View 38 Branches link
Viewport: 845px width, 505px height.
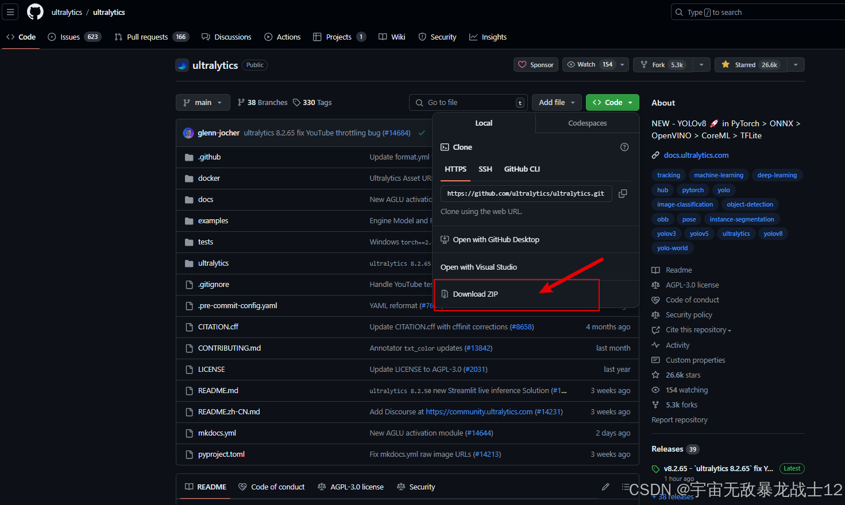coord(263,103)
